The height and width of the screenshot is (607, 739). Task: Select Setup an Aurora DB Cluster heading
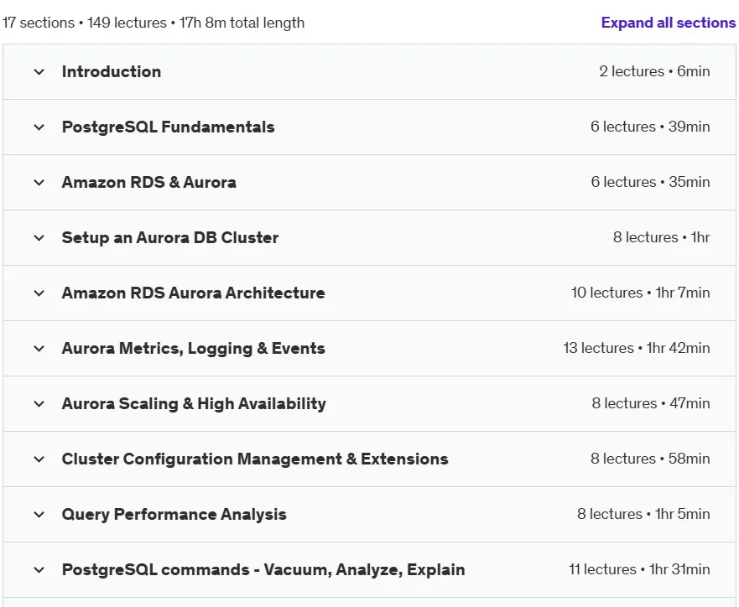coord(170,238)
